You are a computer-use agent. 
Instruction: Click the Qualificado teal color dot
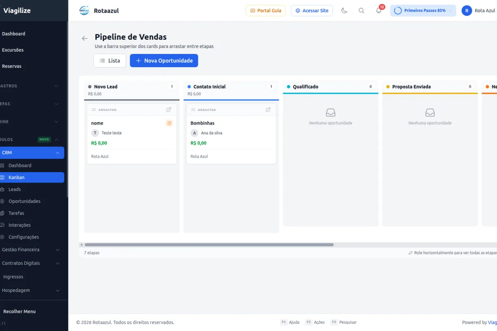(289, 87)
